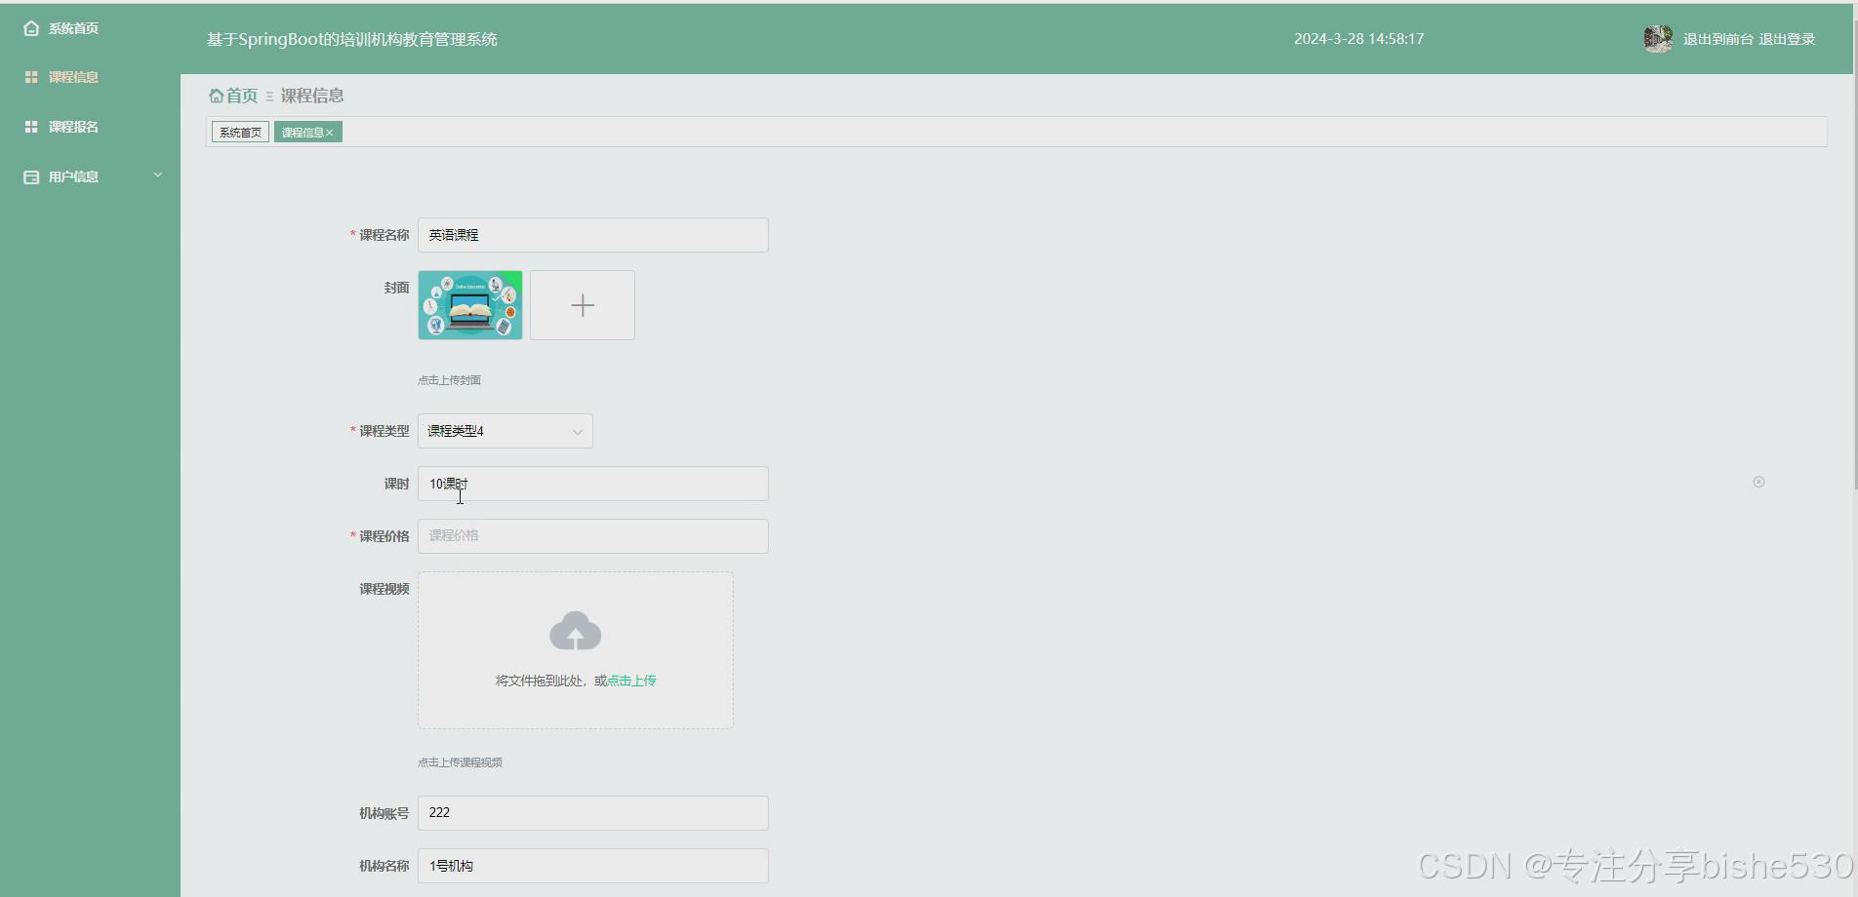Image resolution: width=1858 pixels, height=897 pixels.
Task: Click the 点击上传课程视频 hint text
Action: (x=461, y=762)
